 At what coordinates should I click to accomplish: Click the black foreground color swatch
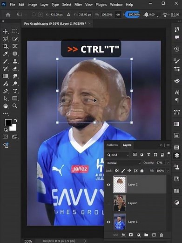[8, 122]
